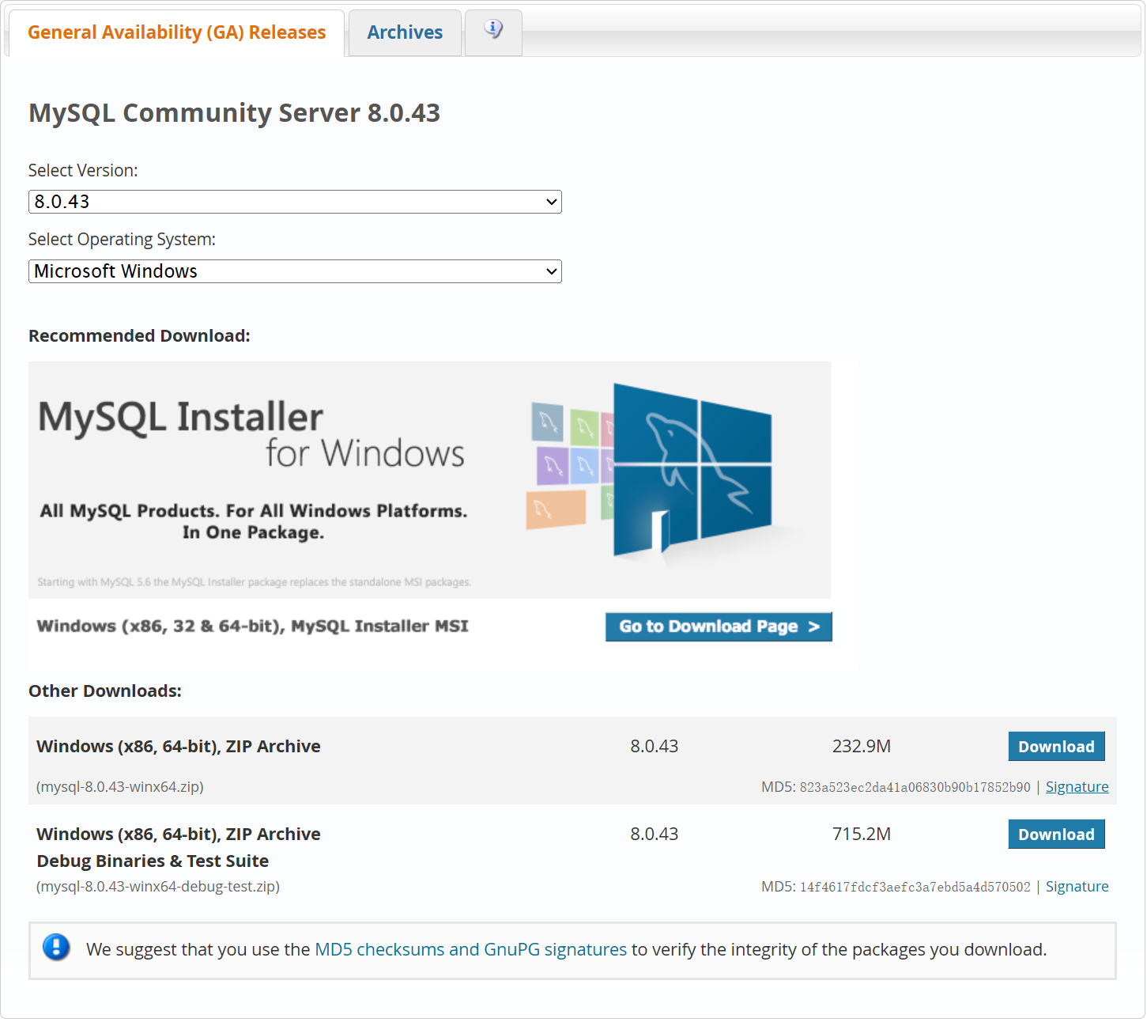The height and width of the screenshot is (1022, 1147).
Task: Click the orange tile in the installer banner
Action: (x=556, y=509)
